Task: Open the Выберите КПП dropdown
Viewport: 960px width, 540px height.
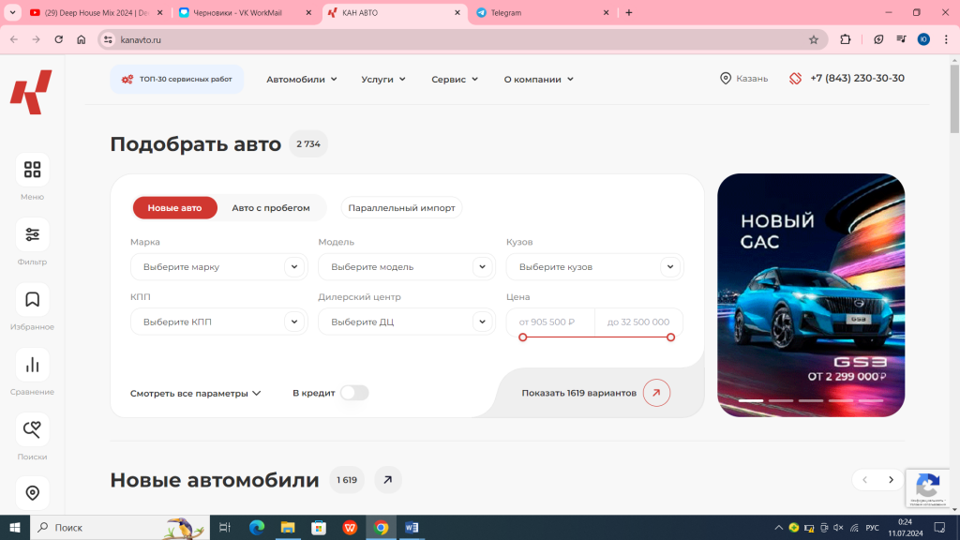Action: point(219,322)
